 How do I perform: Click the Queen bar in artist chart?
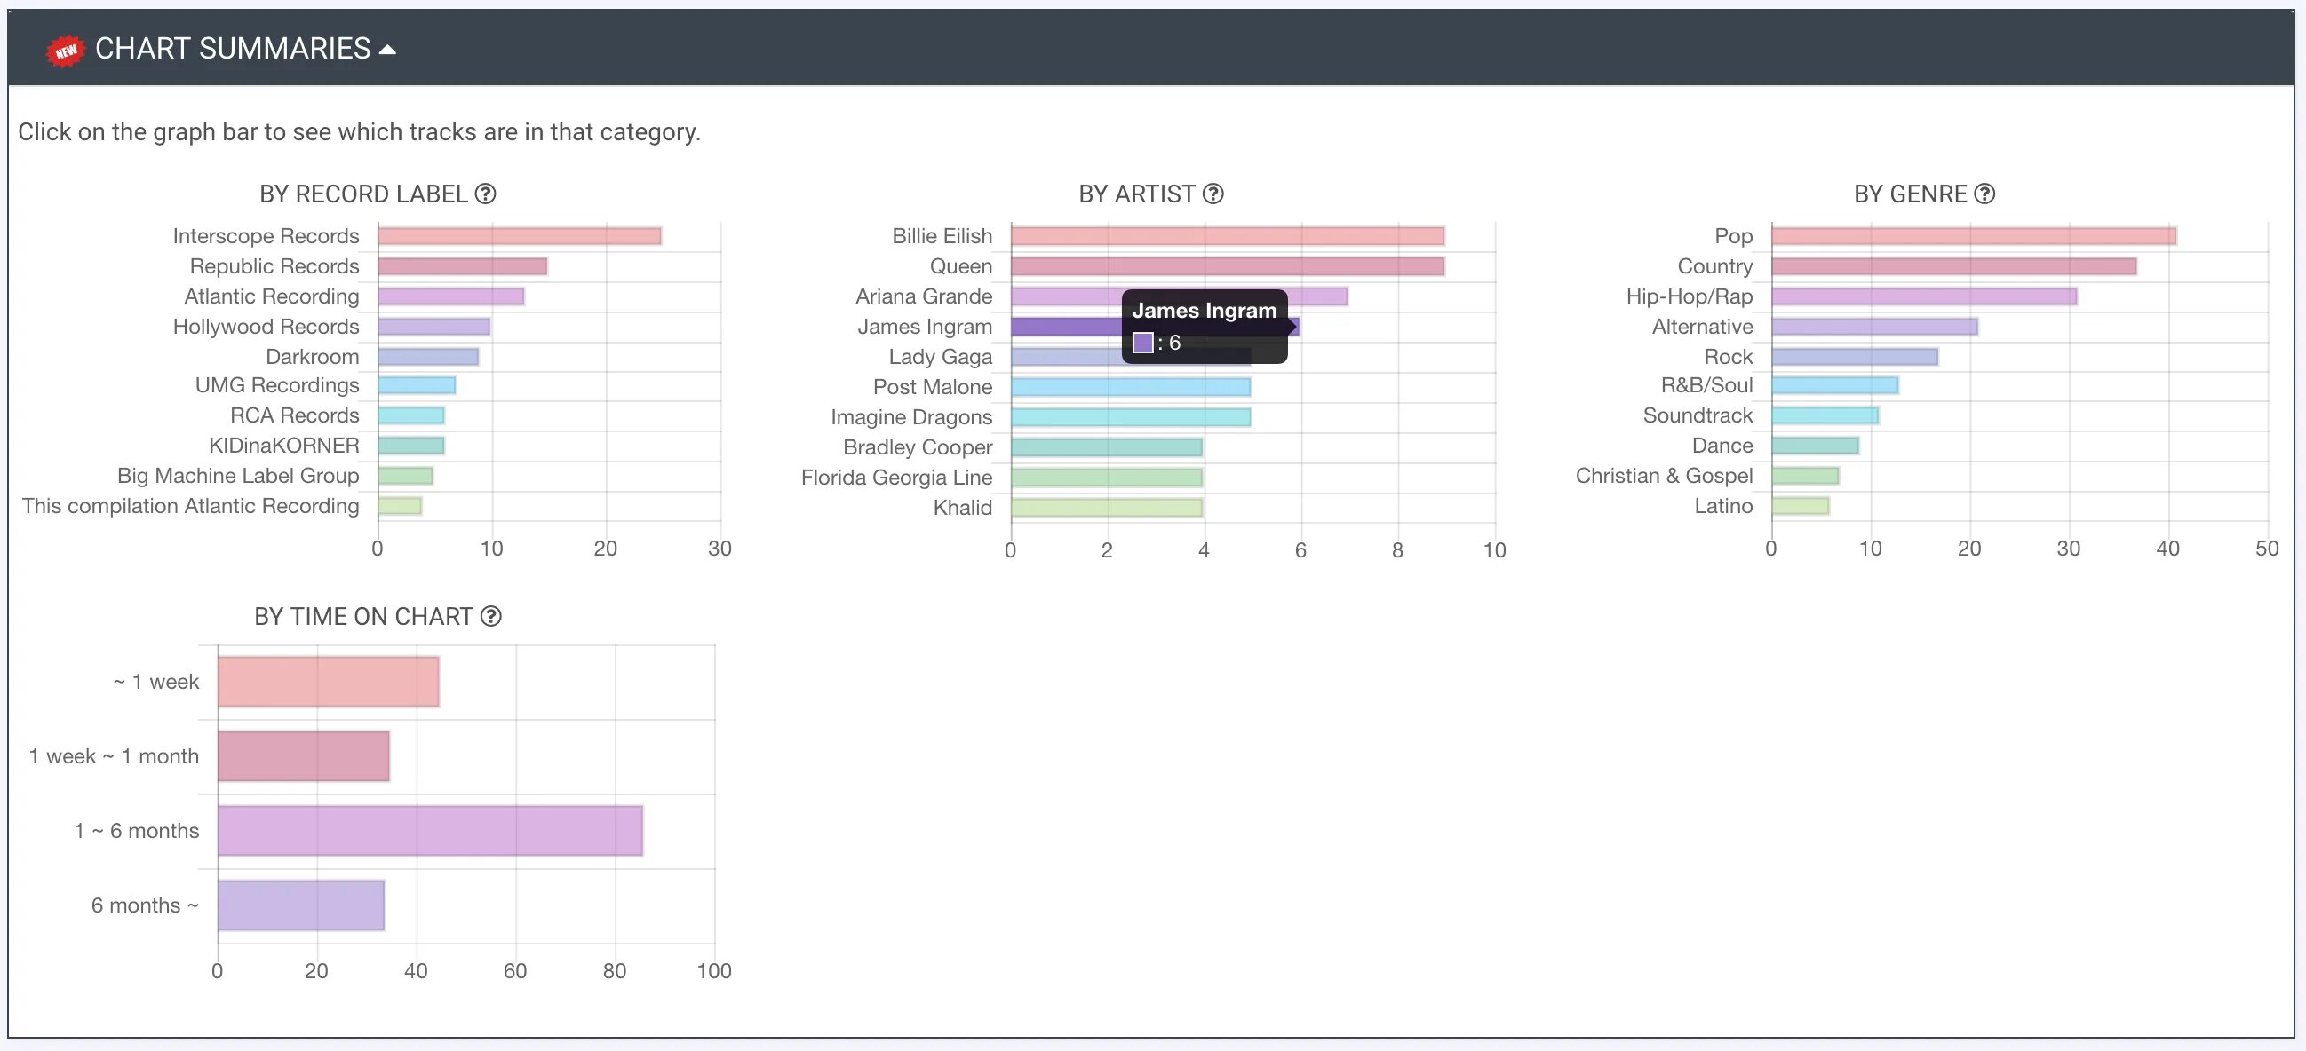[x=1227, y=266]
